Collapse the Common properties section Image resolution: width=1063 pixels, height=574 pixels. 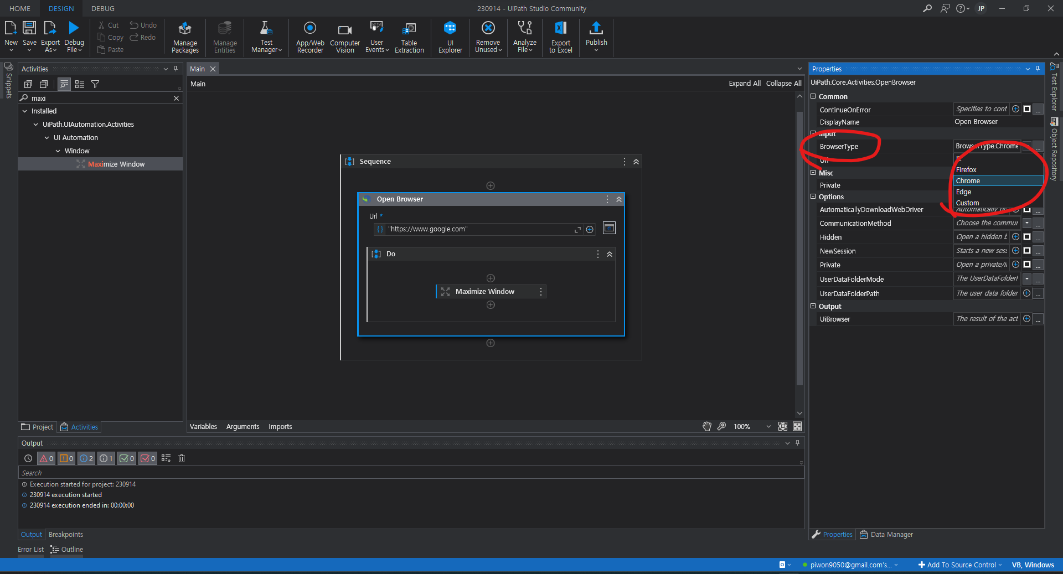813,96
